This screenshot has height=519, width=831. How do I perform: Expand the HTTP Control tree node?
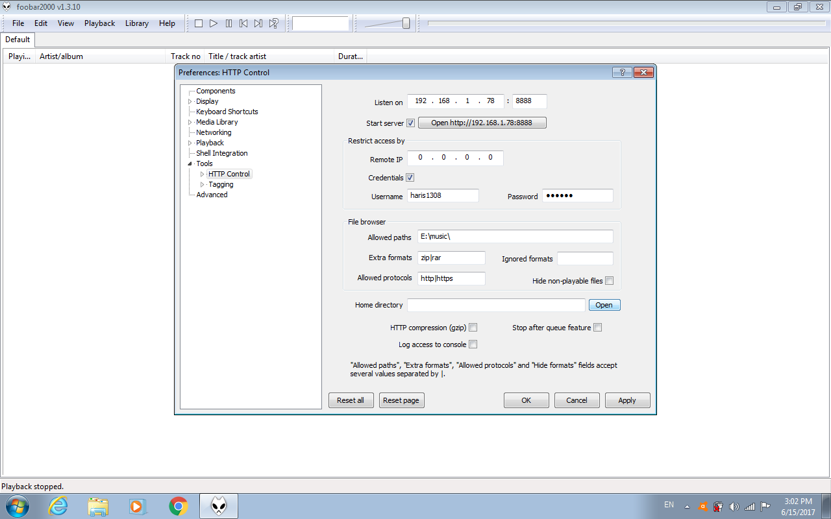pyautogui.click(x=203, y=174)
